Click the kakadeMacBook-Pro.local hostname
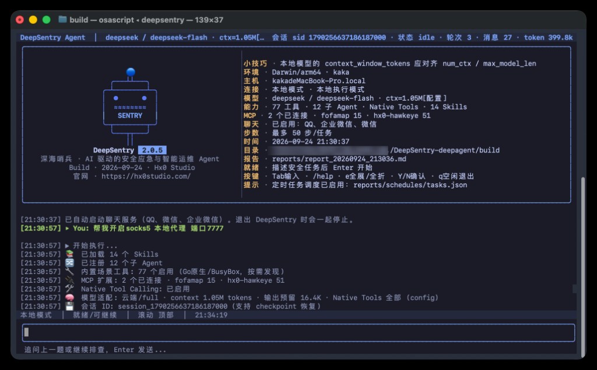 [319, 81]
